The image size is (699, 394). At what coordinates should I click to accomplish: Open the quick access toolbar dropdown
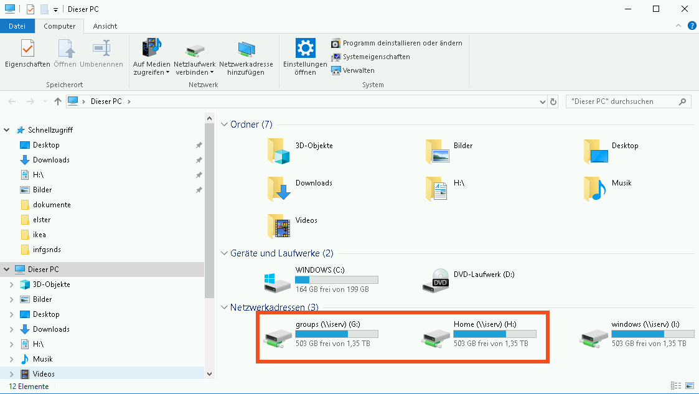pyautogui.click(x=56, y=9)
